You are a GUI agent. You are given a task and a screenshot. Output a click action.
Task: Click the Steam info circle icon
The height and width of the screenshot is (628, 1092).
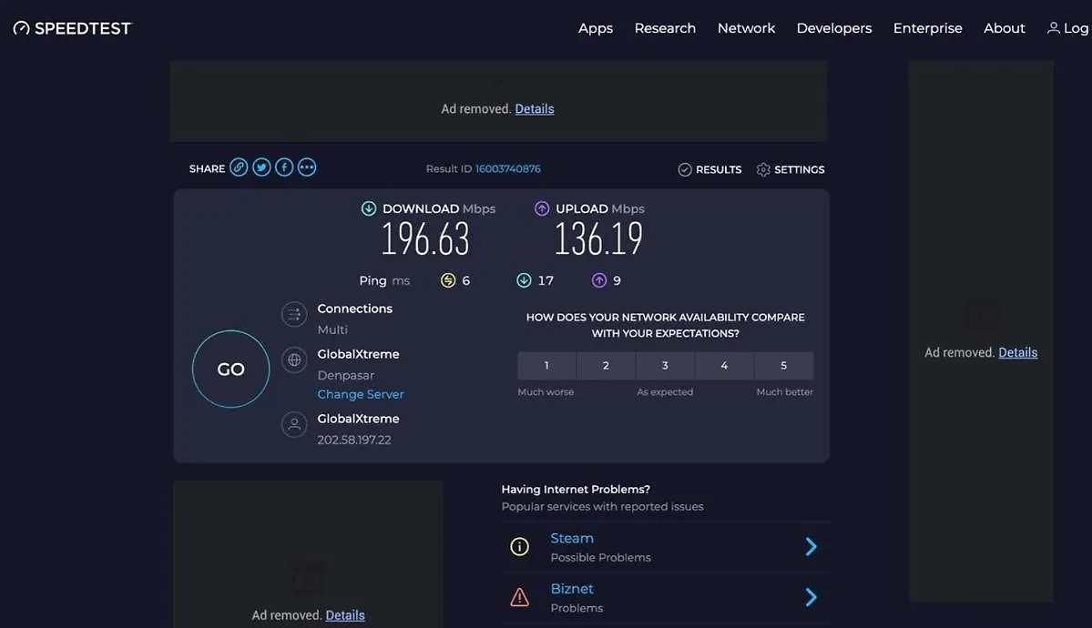point(519,546)
